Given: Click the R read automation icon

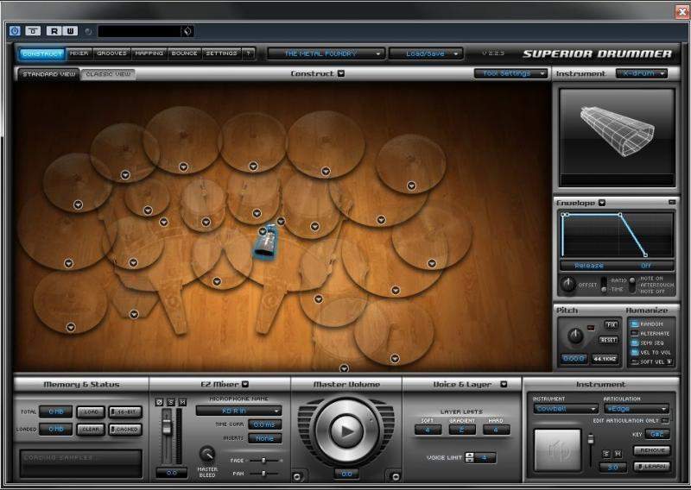Looking at the screenshot, I should click(x=54, y=31).
